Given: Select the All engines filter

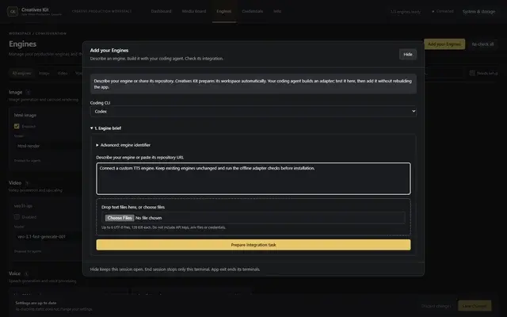Looking at the screenshot, I should pyautogui.click(x=21, y=74).
